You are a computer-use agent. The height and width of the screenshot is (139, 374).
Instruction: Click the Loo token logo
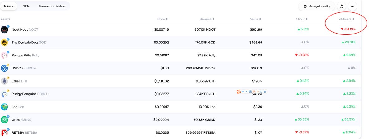coord(4,107)
